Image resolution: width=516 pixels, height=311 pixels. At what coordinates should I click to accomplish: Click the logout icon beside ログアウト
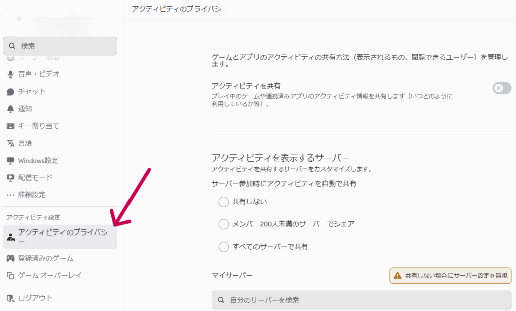pos(10,298)
